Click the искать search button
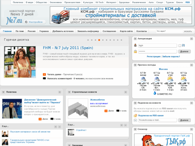 pyautogui.click(x=188, y=31)
